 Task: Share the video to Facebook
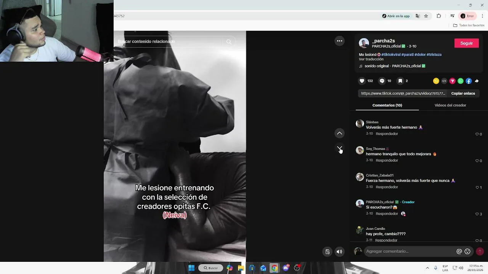pos(469,81)
